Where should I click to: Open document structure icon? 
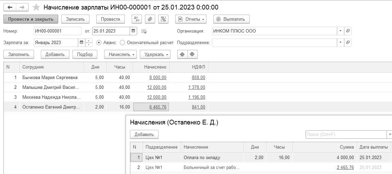163,19
